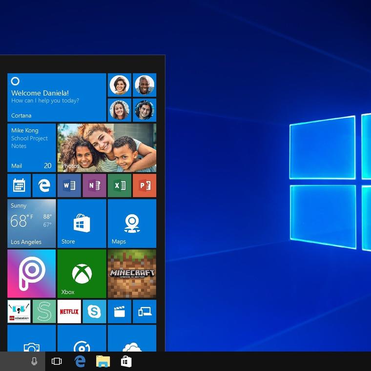This screenshot has width=371, height=371.
Task: Open the Minecraft tile
Action: click(132, 273)
